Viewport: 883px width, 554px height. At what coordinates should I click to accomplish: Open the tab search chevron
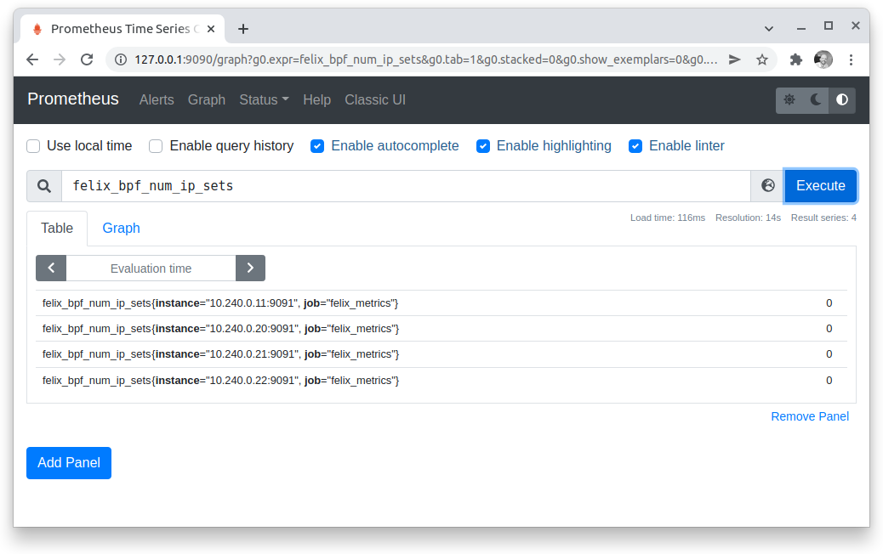[x=769, y=29]
